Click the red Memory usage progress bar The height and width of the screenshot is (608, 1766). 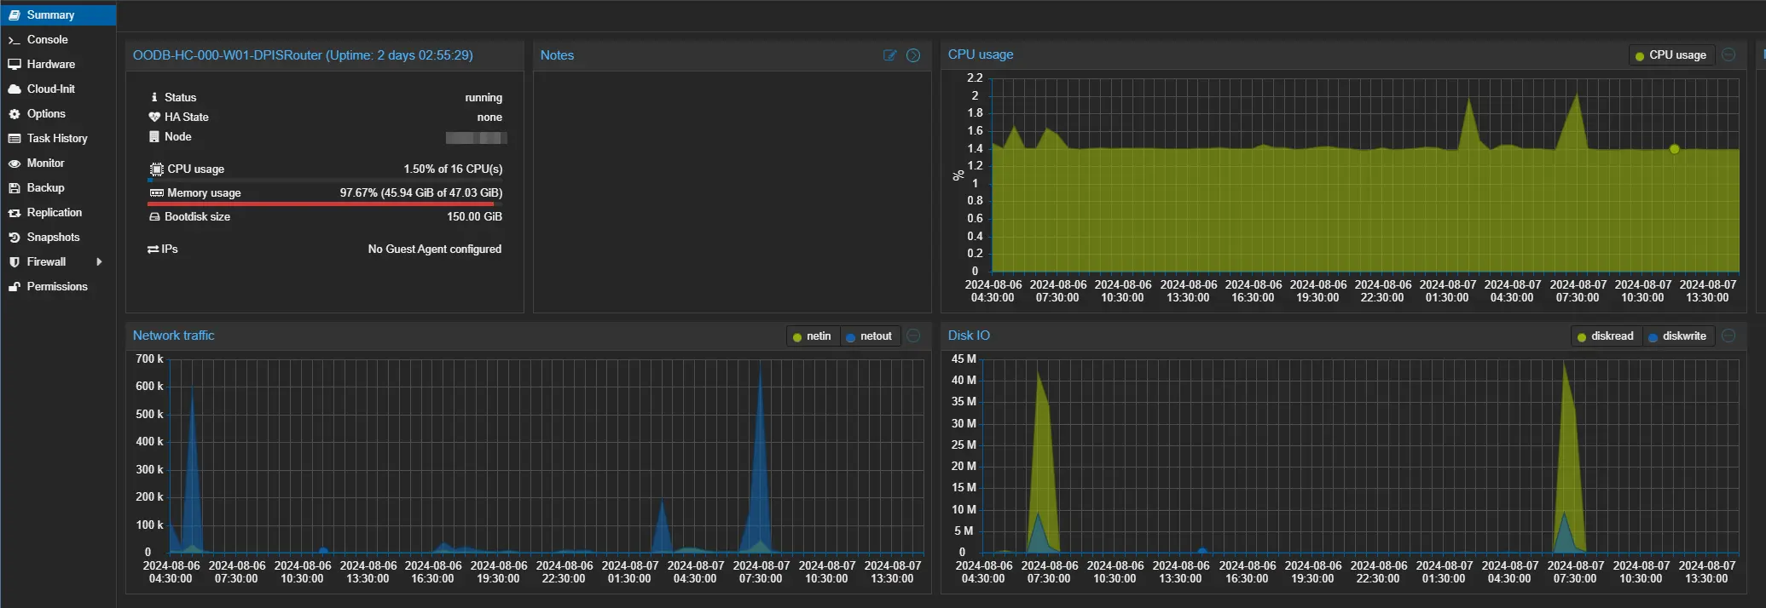click(321, 204)
